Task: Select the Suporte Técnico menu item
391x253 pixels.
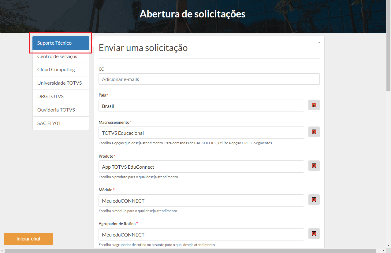Action: click(61, 43)
